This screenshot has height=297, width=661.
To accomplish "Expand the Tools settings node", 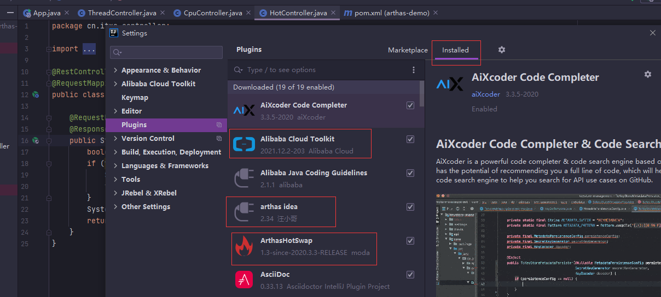I will 115,180.
